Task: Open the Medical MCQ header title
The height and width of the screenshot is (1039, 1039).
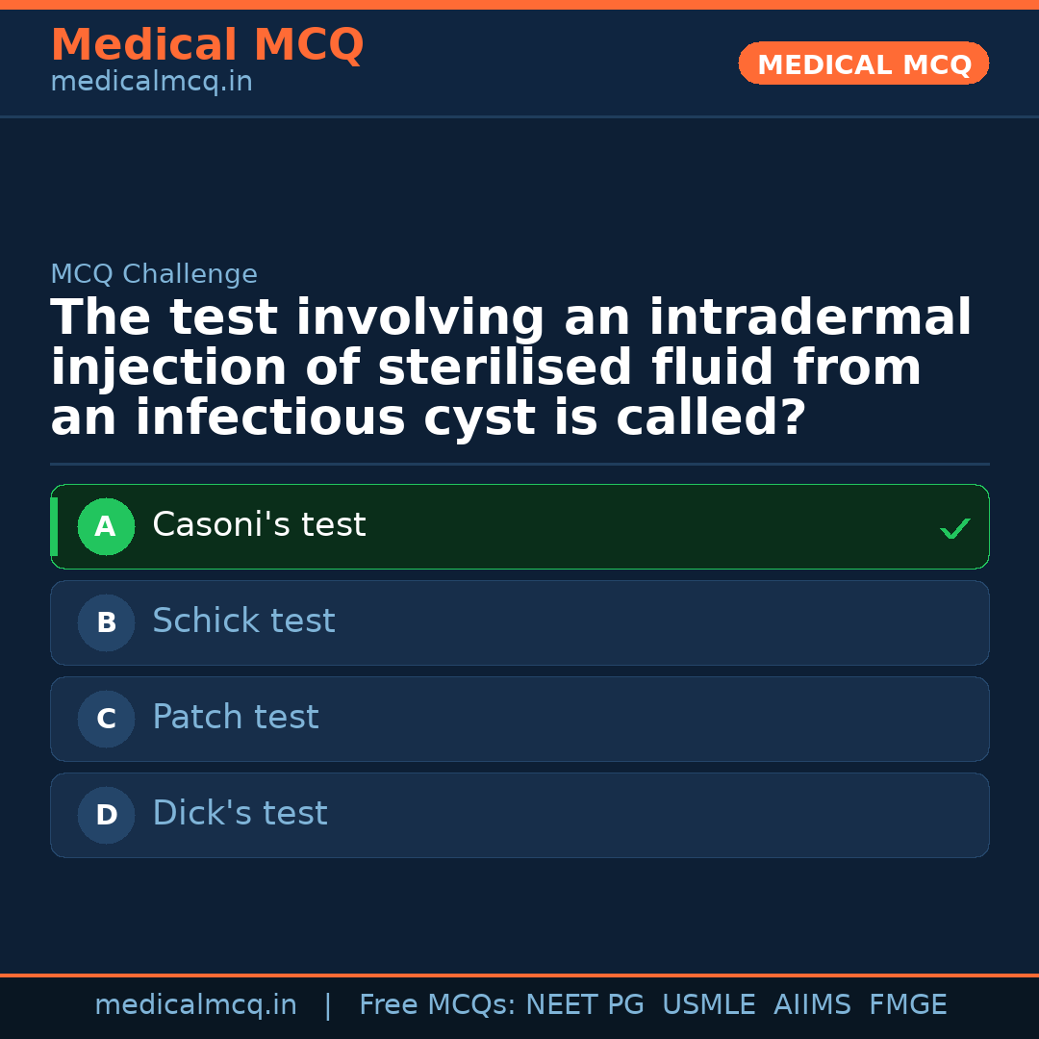Action: point(207,45)
